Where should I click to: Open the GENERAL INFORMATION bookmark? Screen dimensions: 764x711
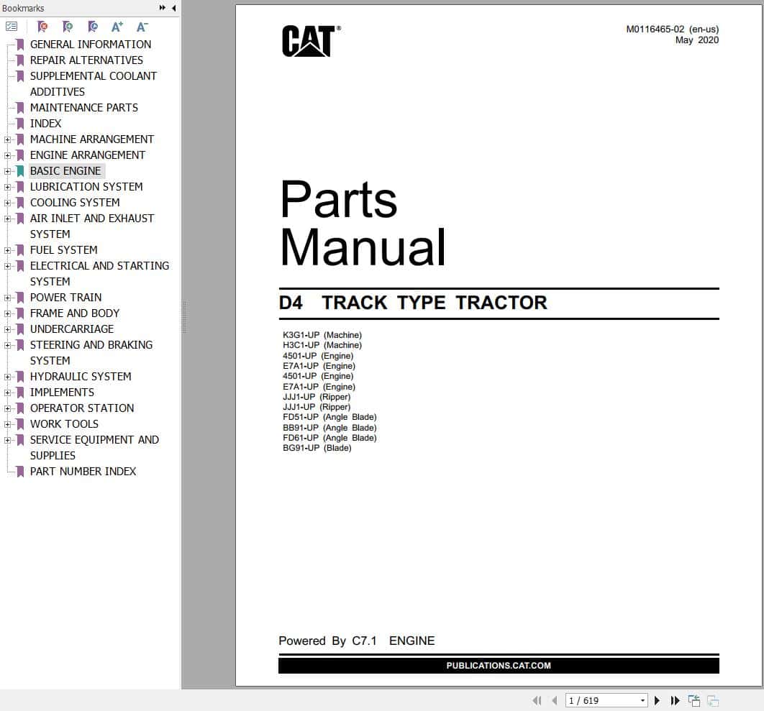pos(91,45)
